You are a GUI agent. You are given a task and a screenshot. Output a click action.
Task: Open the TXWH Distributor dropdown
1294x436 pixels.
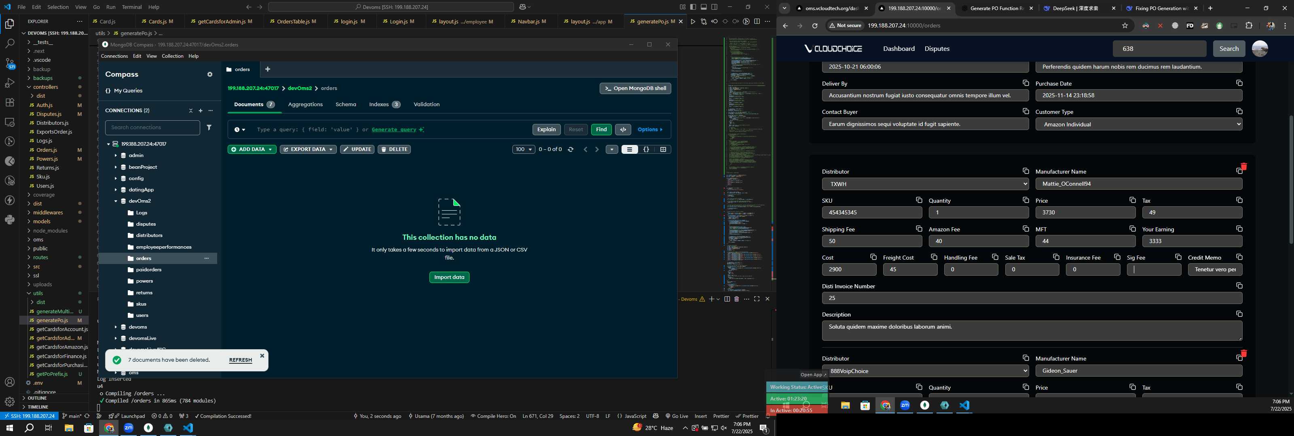925,184
